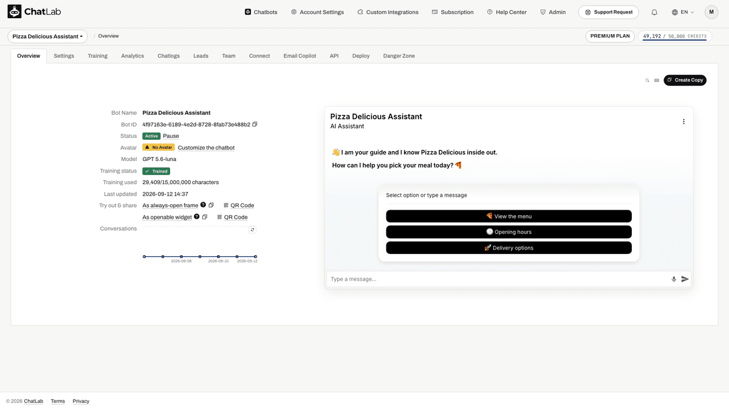Switch to the API tab
The height and width of the screenshot is (410, 729).
(334, 56)
